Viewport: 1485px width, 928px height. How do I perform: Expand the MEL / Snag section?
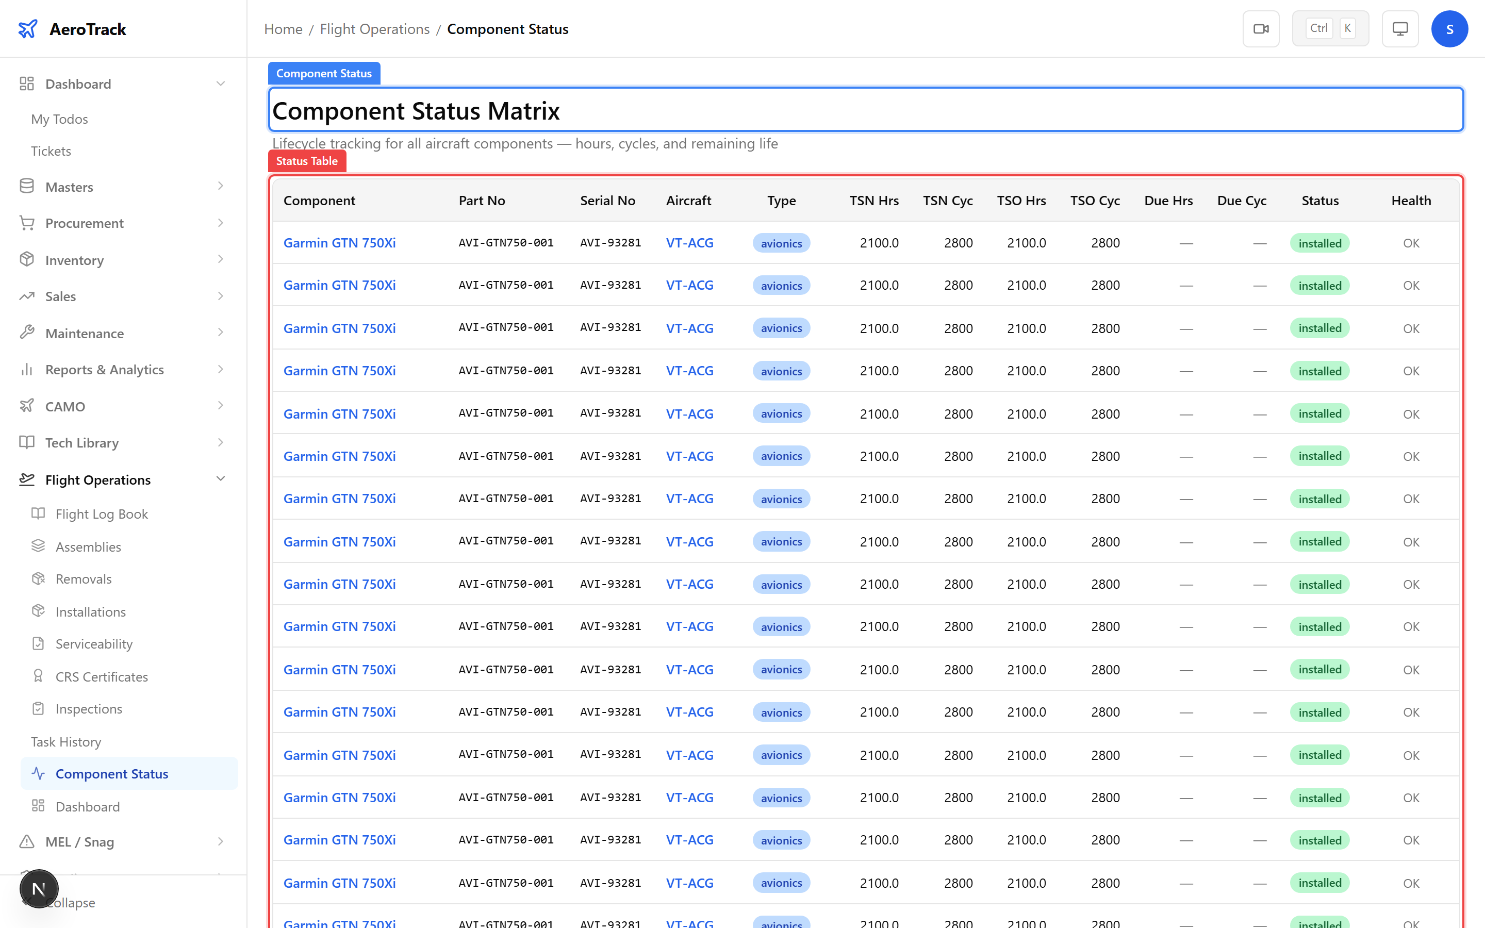tap(220, 841)
